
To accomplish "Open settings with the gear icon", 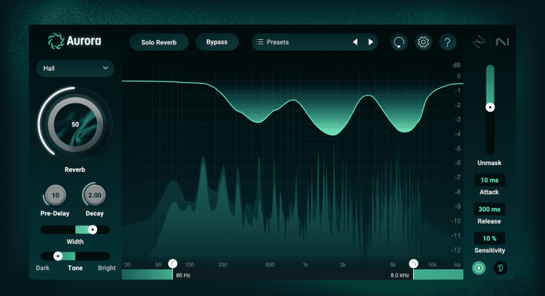I will point(423,42).
